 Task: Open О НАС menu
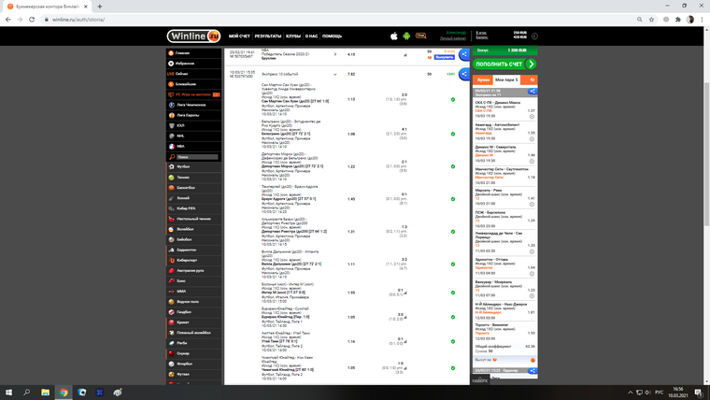tap(311, 36)
